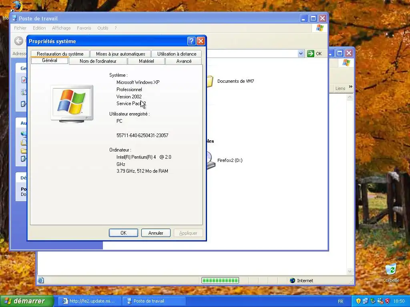Open the Edition menu
The height and width of the screenshot is (307, 410).
click(x=39, y=28)
